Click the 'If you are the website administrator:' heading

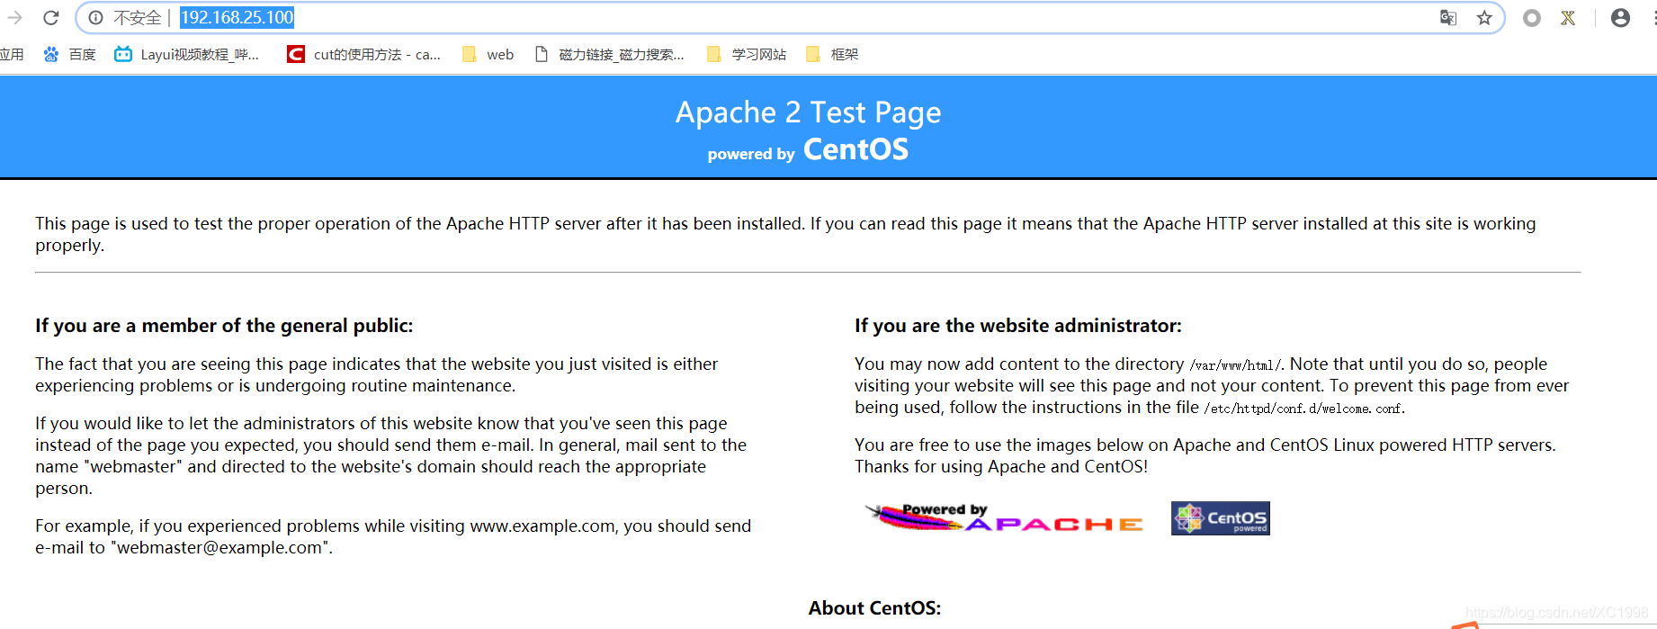pyautogui.click(x=1018, y=326)
